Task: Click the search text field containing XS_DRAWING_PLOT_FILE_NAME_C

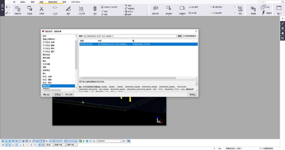Action: pyautogui.click(x=129, y=36)
